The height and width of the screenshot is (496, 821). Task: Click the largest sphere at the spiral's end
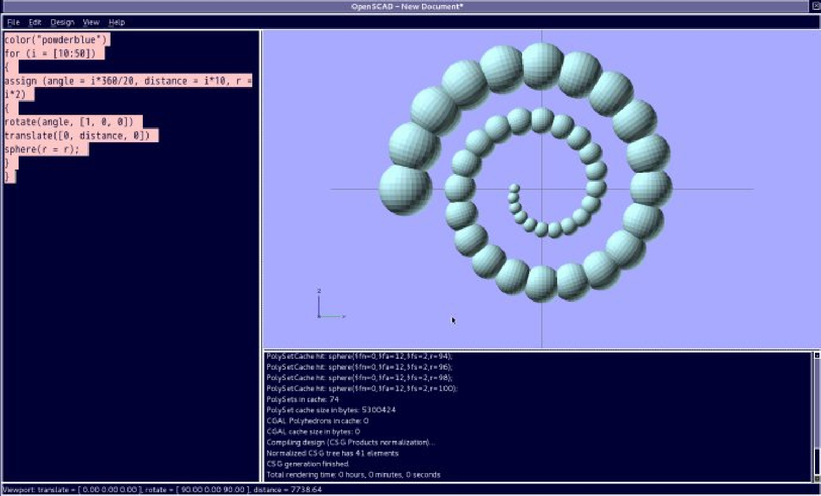click(404, 189)
